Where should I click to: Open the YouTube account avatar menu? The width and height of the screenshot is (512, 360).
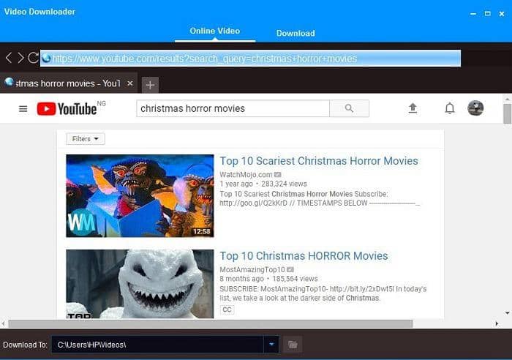click(475, 108)
